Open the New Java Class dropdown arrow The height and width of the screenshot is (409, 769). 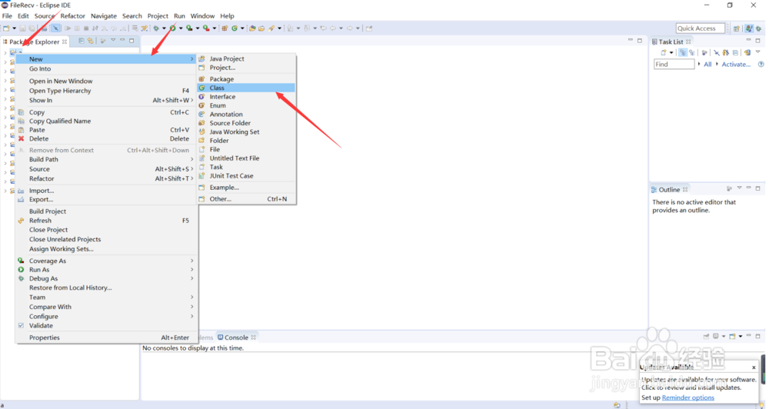pyautogui.click(x=242, y=28)
